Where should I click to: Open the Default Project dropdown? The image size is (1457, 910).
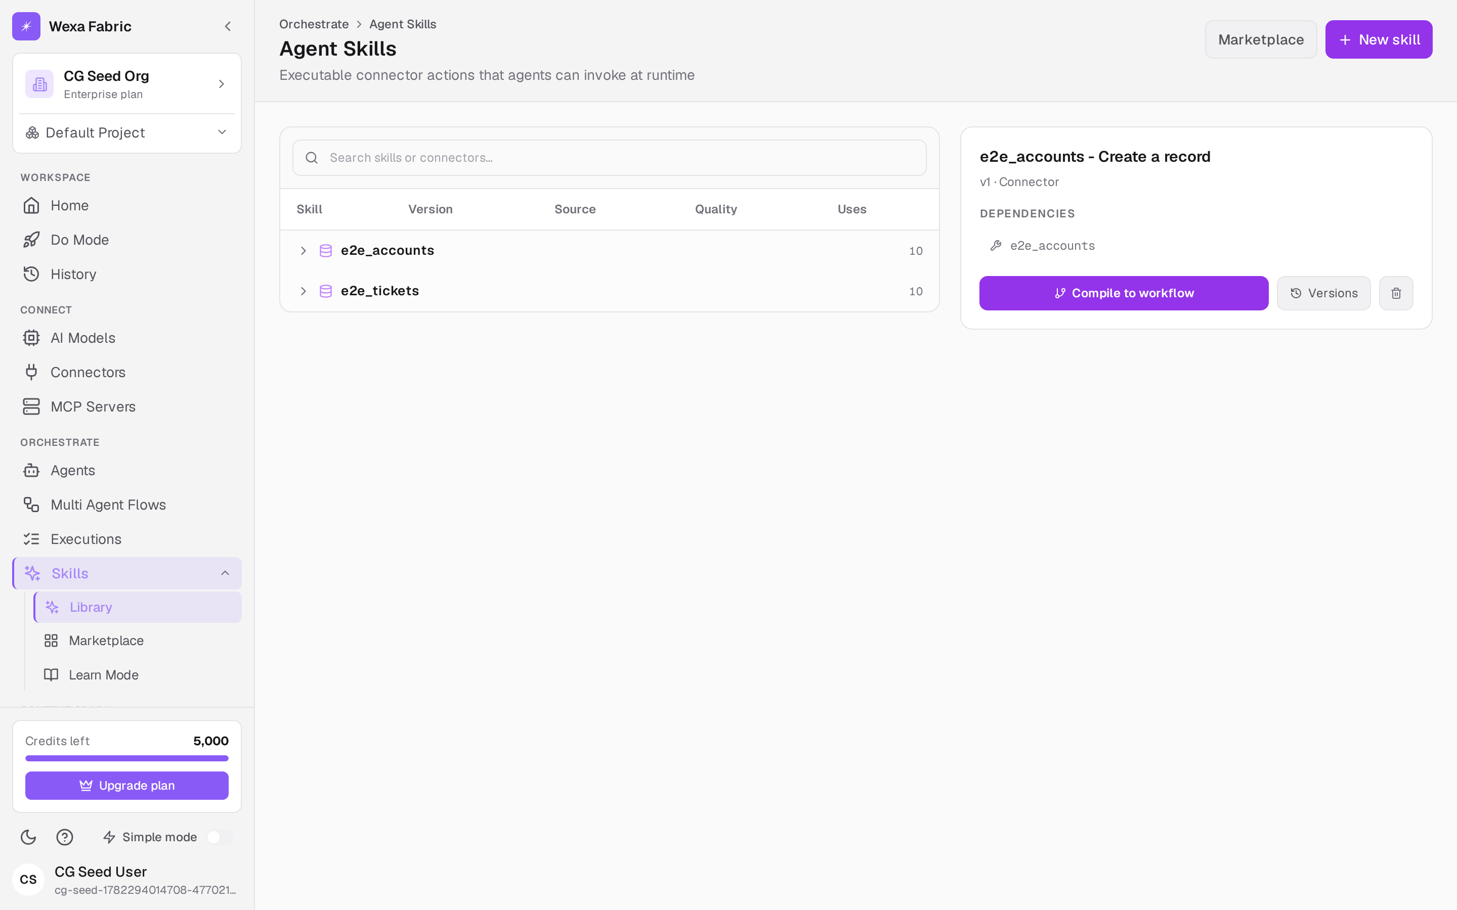pos(127,132)
